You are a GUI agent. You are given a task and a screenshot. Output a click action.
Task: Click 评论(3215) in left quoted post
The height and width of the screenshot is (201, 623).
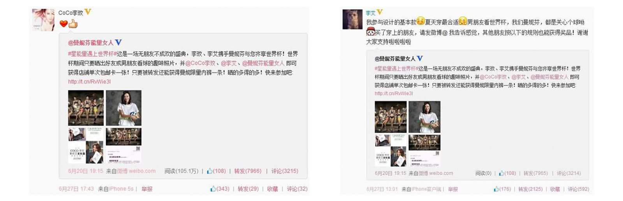coord(285,171)
